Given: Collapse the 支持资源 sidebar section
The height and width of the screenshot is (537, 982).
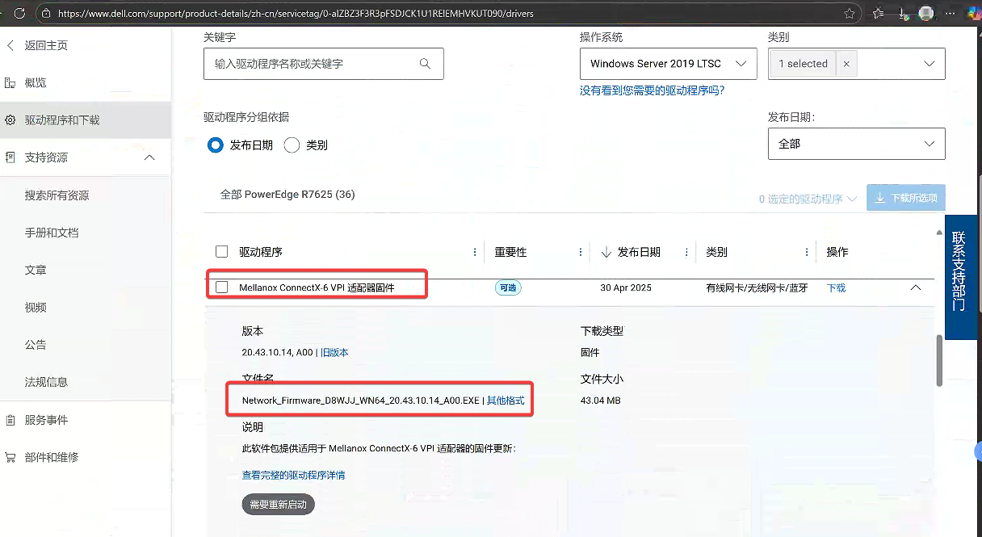Looking at the screenshot, I should click(149, 157).
